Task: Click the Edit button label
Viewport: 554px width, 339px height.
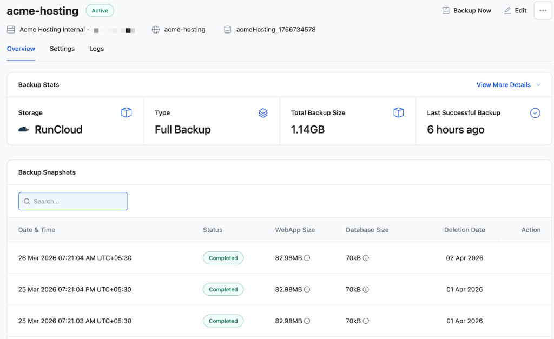Action: (520, 11)
